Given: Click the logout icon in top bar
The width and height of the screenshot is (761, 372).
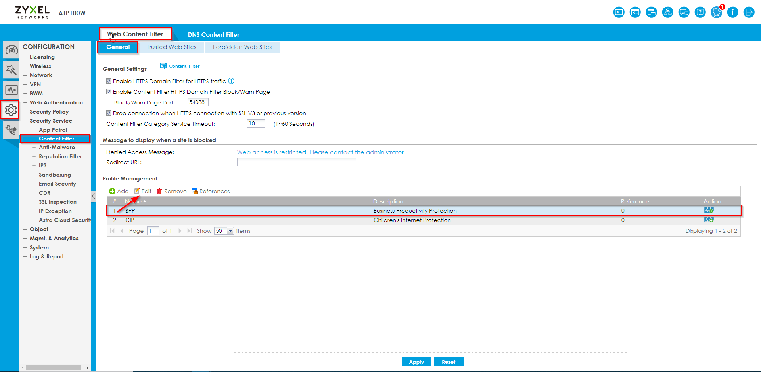Looking at the screenshot, I should tap(749, 12).
